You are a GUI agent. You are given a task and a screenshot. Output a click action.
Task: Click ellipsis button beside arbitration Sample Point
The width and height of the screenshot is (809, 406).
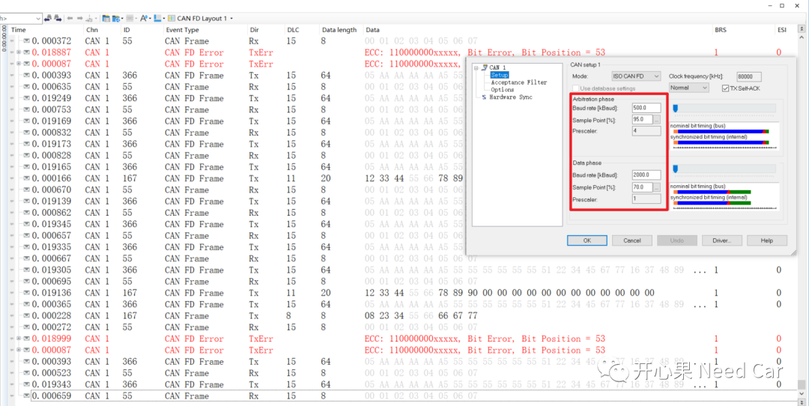pyautogui.click(x=657, y=120)
